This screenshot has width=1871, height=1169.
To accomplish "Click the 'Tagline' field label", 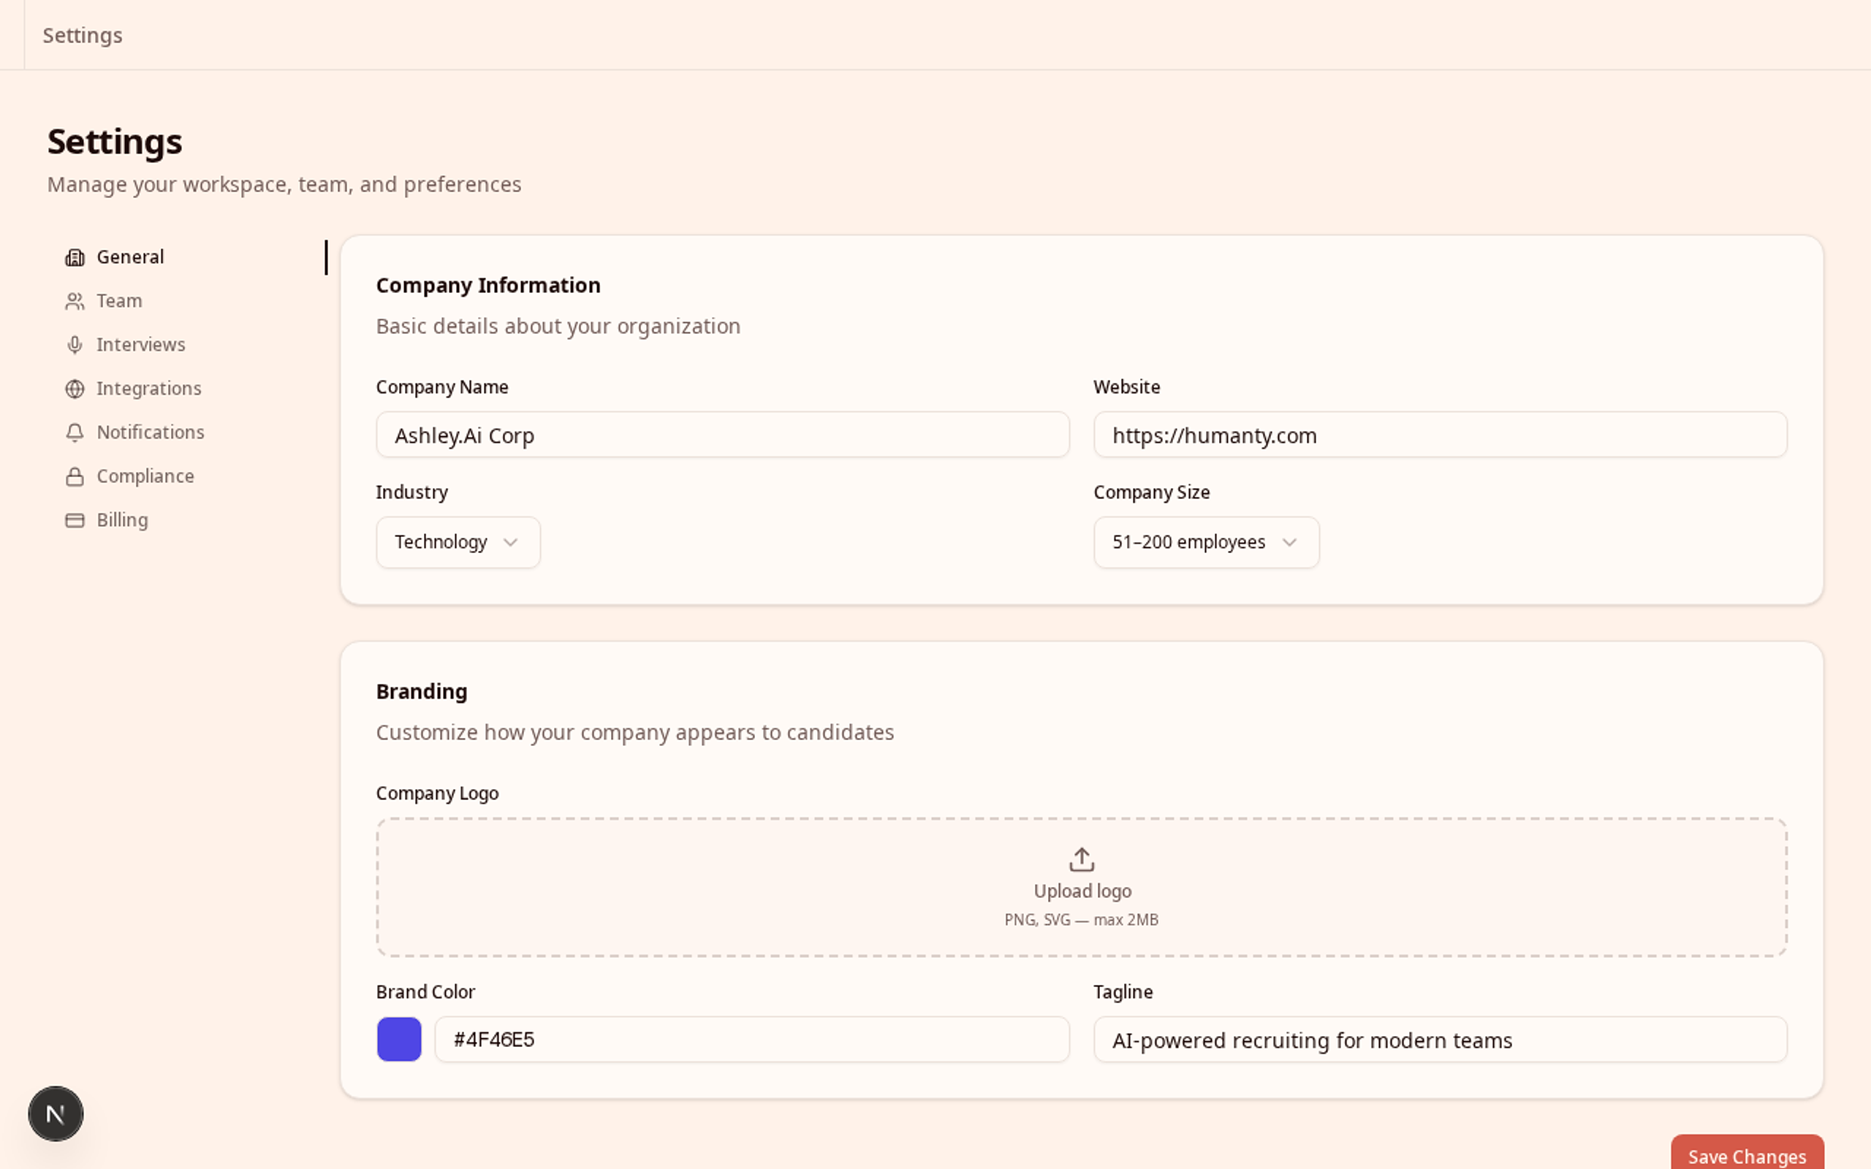I will click(x=1123, y=992).
